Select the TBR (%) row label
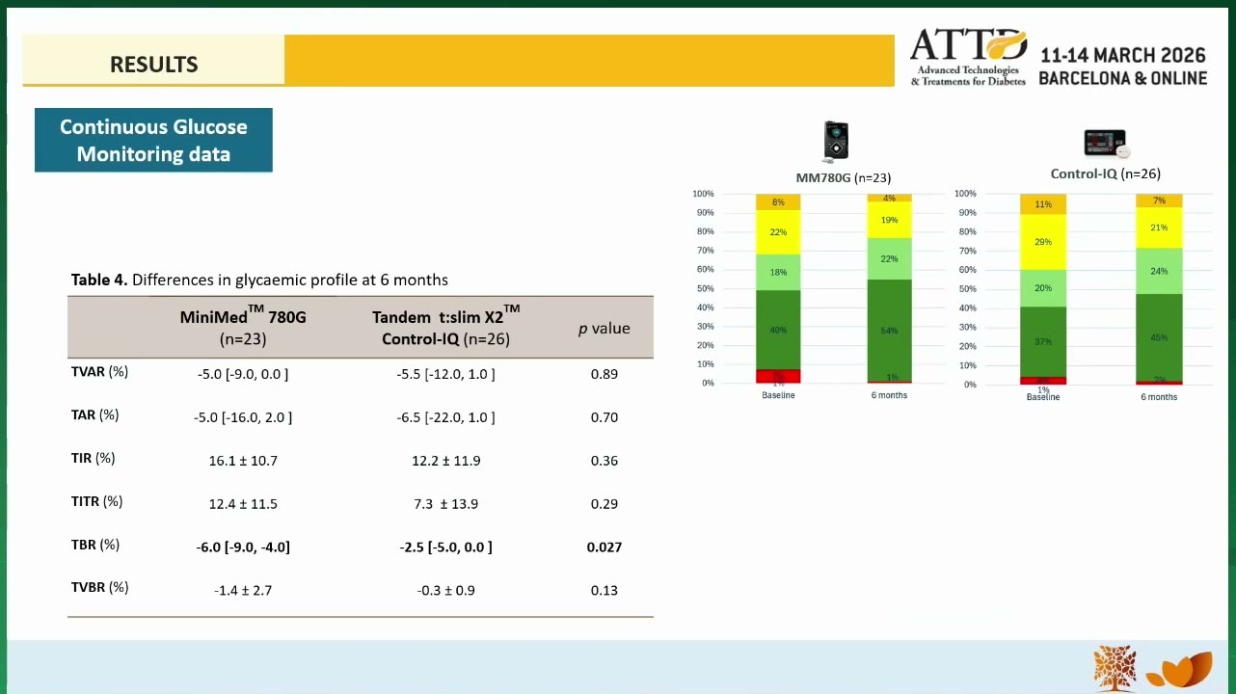The width and height of the screenshot is (1236, 694). pyautogui.click(x=94, y=545)
